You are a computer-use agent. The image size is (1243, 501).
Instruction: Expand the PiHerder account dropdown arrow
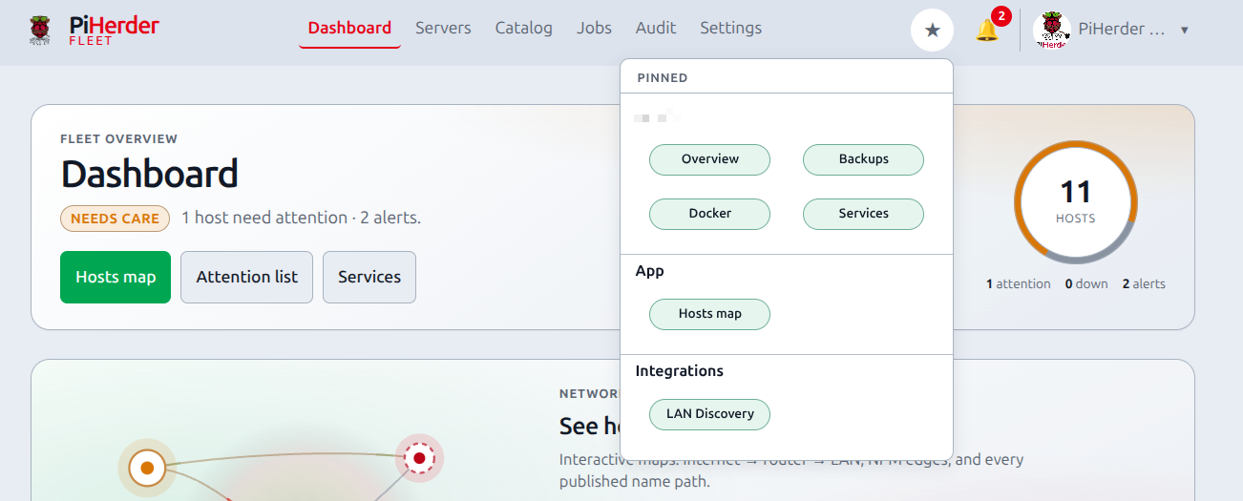(x=1185, y=30)
